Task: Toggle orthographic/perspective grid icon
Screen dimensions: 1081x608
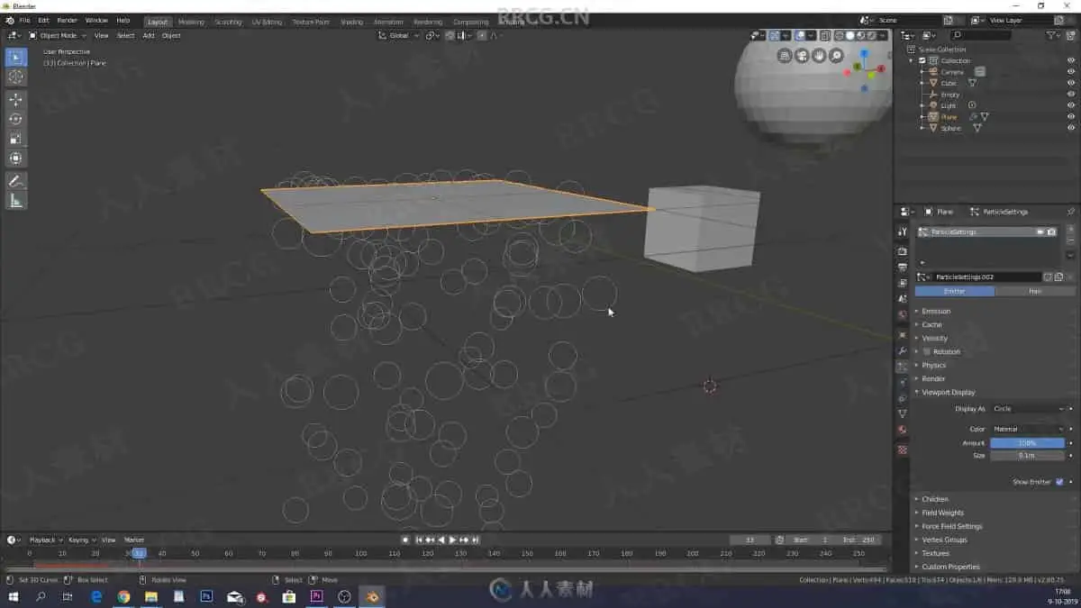Action: tap(785, 56)
